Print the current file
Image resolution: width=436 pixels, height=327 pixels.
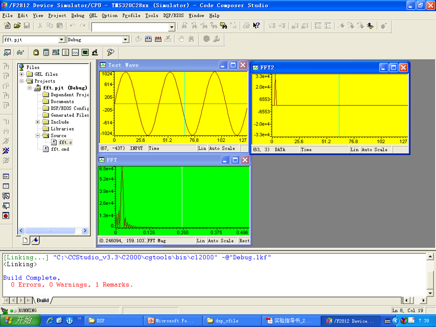click(x=246, y=26)
